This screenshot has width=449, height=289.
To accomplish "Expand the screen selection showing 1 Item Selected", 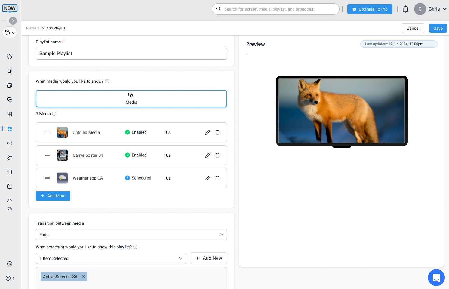I will pos(111,258).
